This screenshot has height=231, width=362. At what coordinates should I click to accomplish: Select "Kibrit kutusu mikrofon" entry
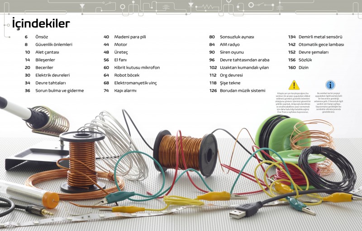[137, 67]
